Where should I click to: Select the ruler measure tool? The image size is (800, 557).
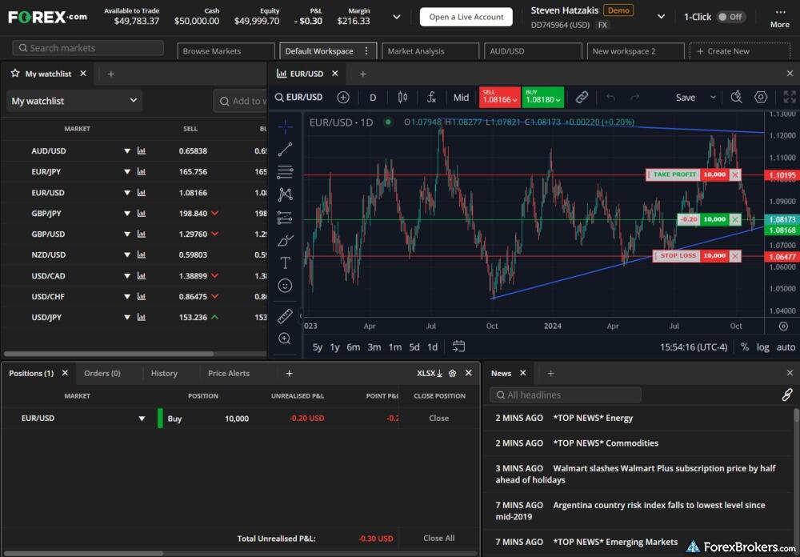[285, 316]
